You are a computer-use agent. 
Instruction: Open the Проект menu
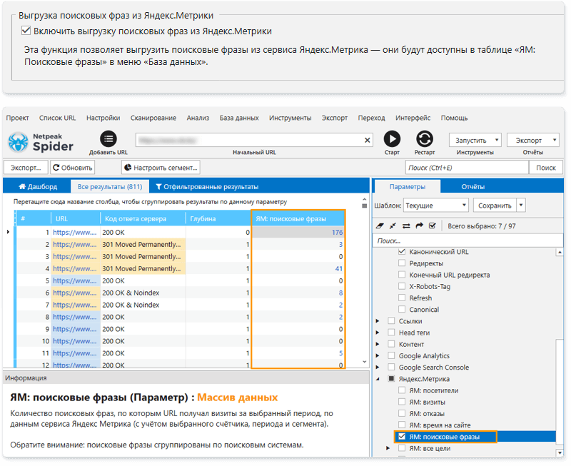point(17,118)
